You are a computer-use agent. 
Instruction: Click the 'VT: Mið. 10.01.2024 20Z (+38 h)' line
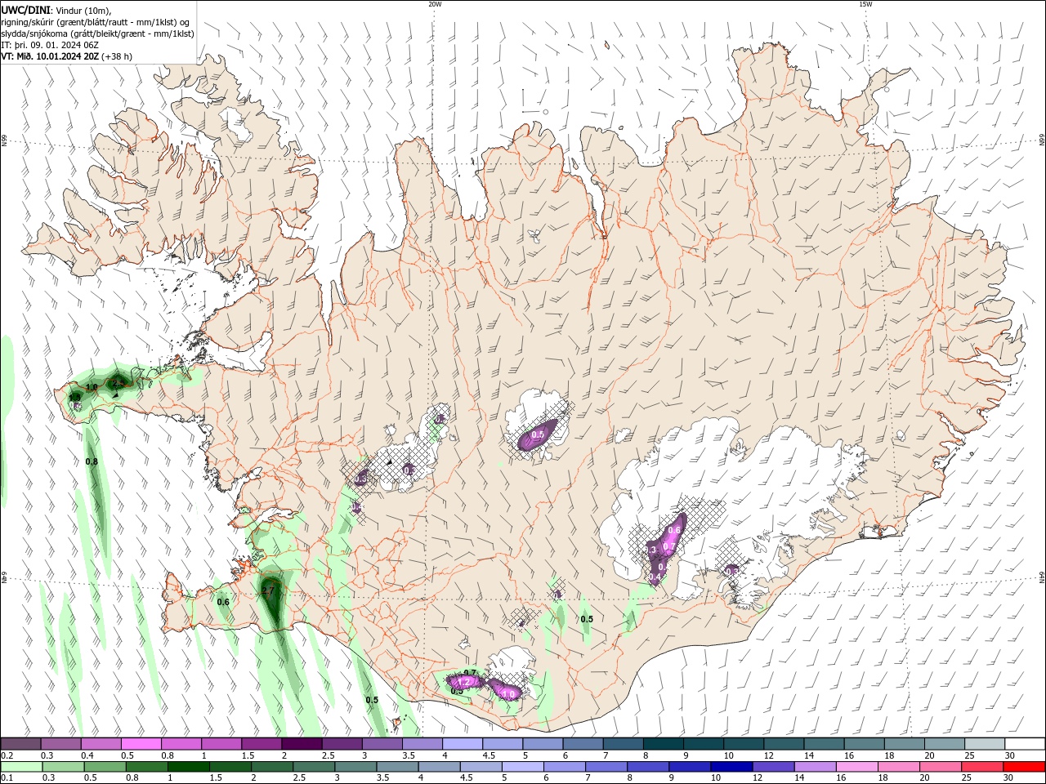pos(66,56)
